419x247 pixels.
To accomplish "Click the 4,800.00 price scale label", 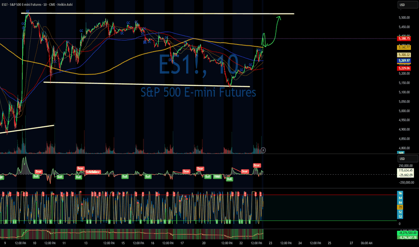I will pos(404,148).
